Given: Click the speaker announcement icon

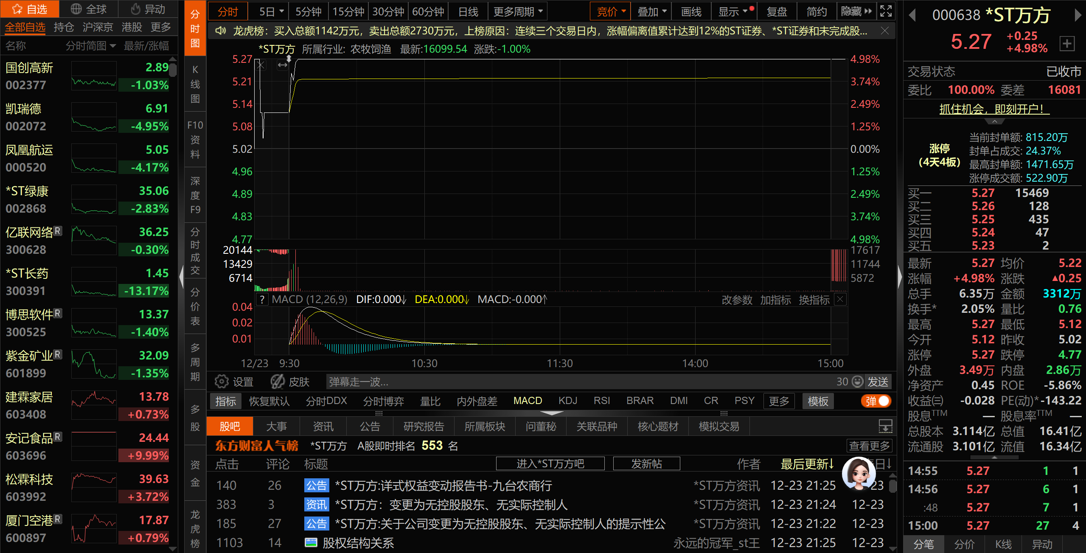Looking at the screenshot, I should coord(220,31).
